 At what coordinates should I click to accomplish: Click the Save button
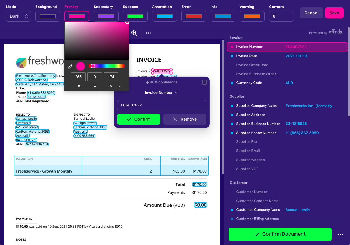tap(334, 13)
